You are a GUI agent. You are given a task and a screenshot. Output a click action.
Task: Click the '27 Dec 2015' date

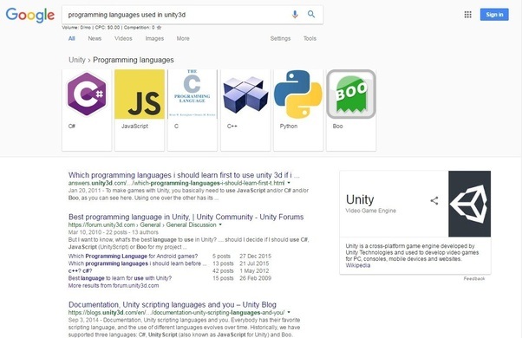(x=255, y=257)
